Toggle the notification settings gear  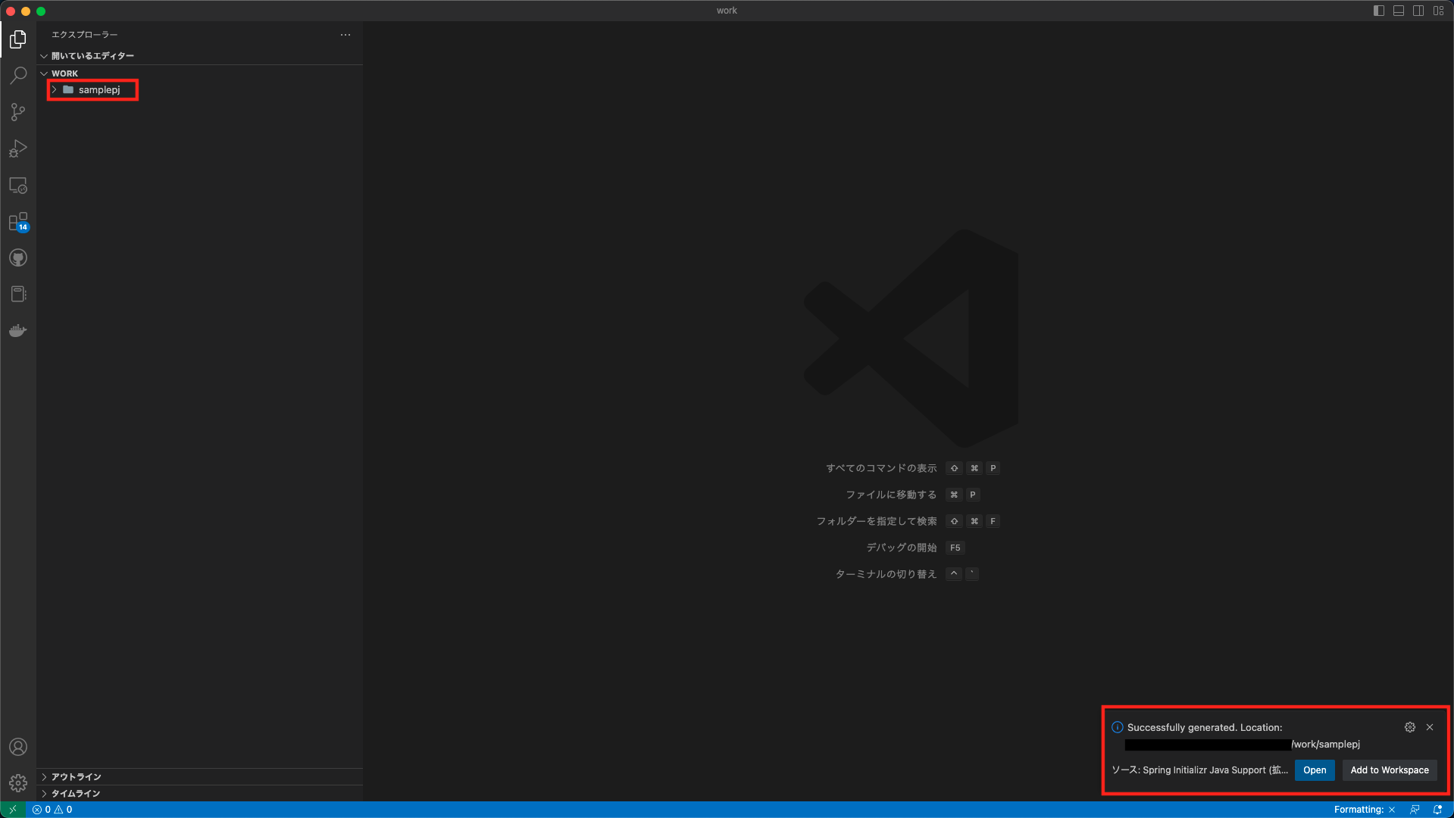coord(1410,727)
